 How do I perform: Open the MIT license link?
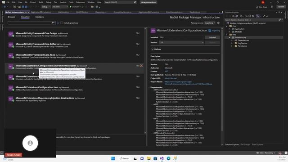tap(166, 71)
